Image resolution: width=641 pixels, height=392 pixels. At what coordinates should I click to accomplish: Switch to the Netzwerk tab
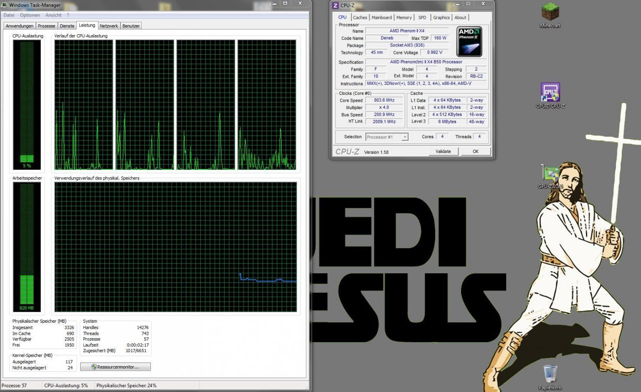[x=109, y=26]
